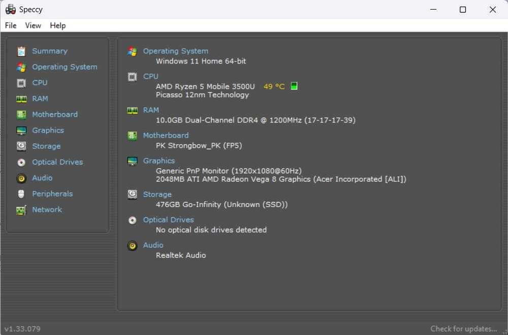This screenshot has height=335, width=508.
Task: Click Motherboard icon in main panel
Action: click(x=132, y=136)
